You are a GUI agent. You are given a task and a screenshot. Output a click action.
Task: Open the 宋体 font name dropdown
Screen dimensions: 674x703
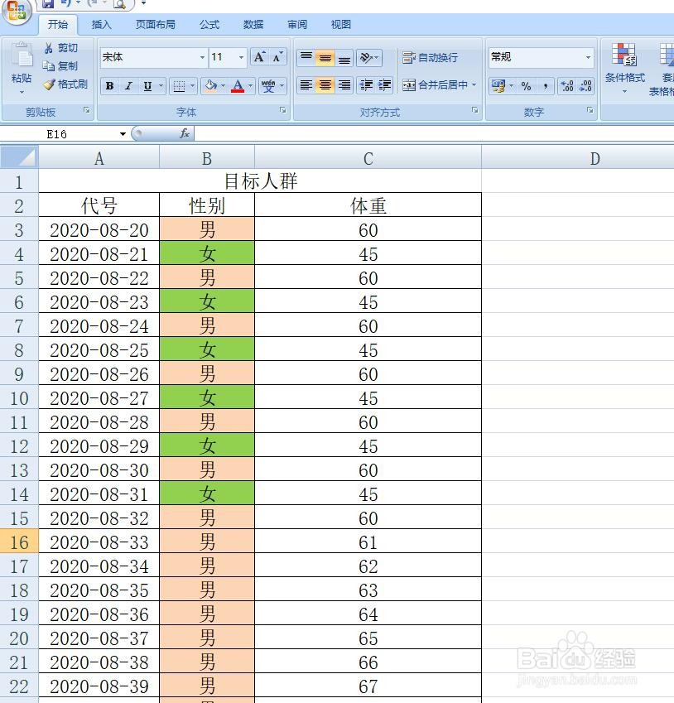coord(202,57)
